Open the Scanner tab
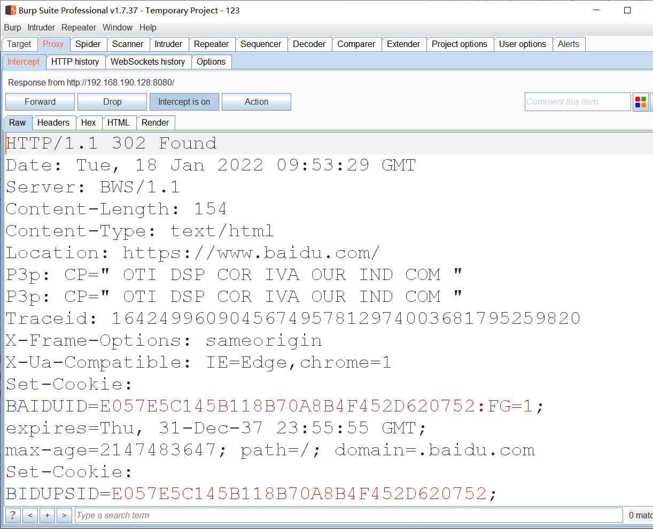This screenshot has height=529, width=653. (x=128, y=44)
